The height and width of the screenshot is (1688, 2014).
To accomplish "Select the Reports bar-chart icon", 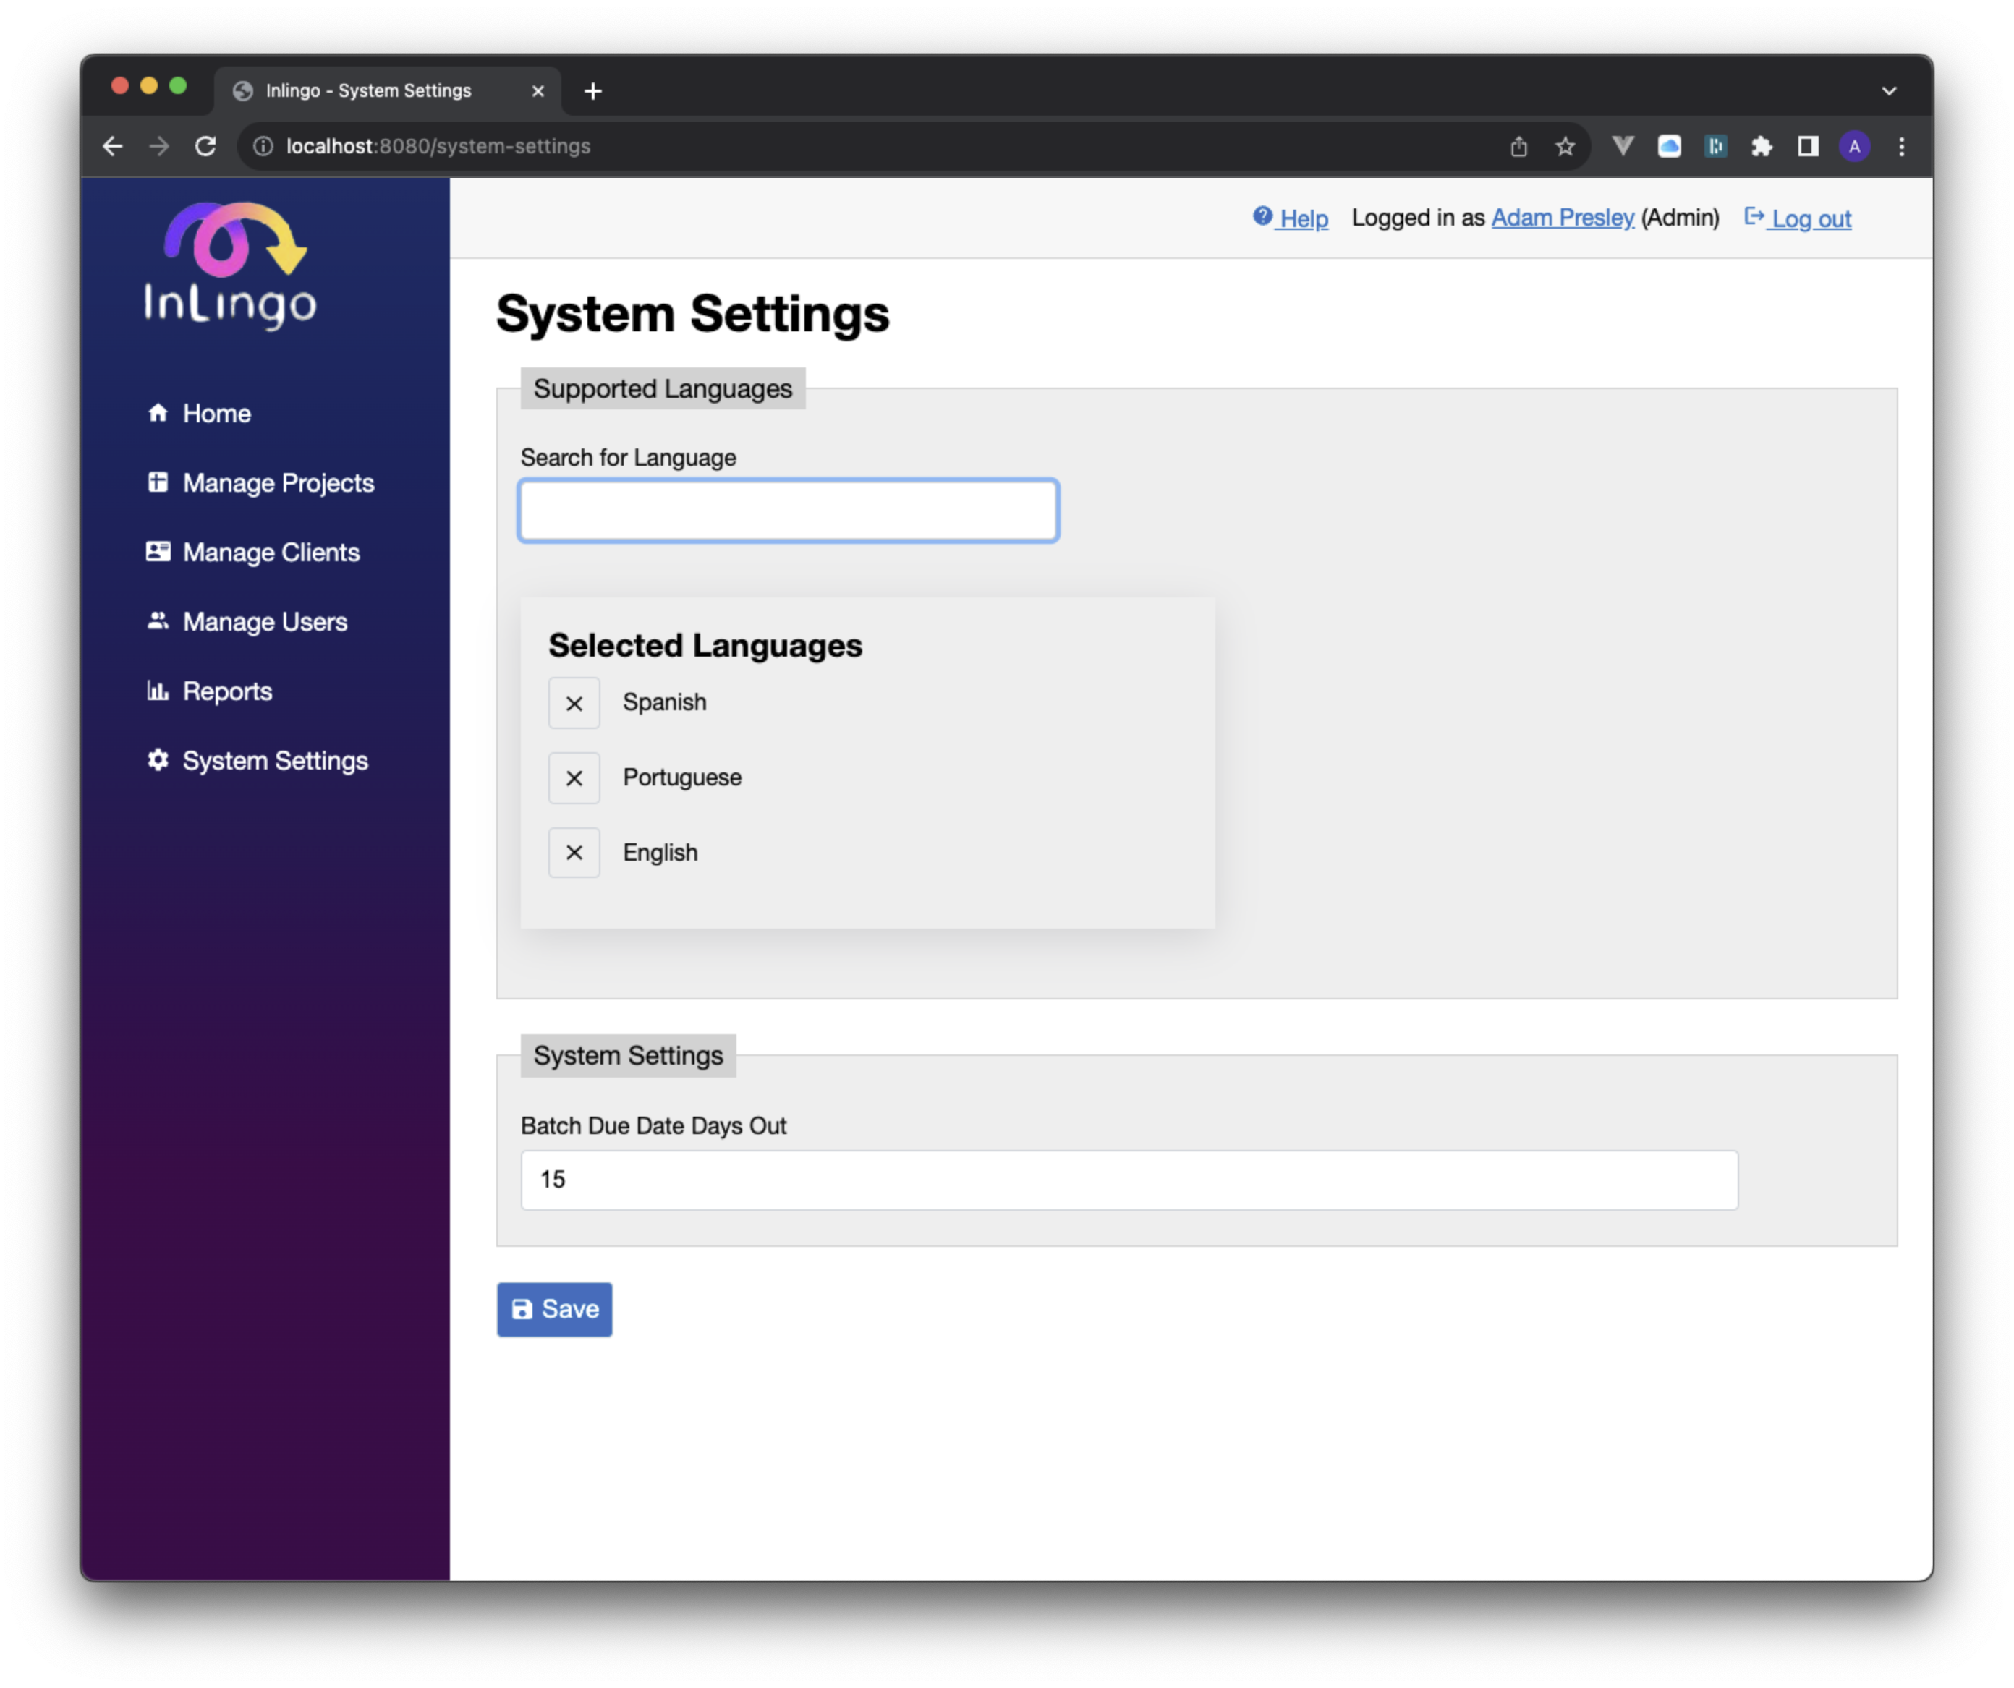I will 158,691.
